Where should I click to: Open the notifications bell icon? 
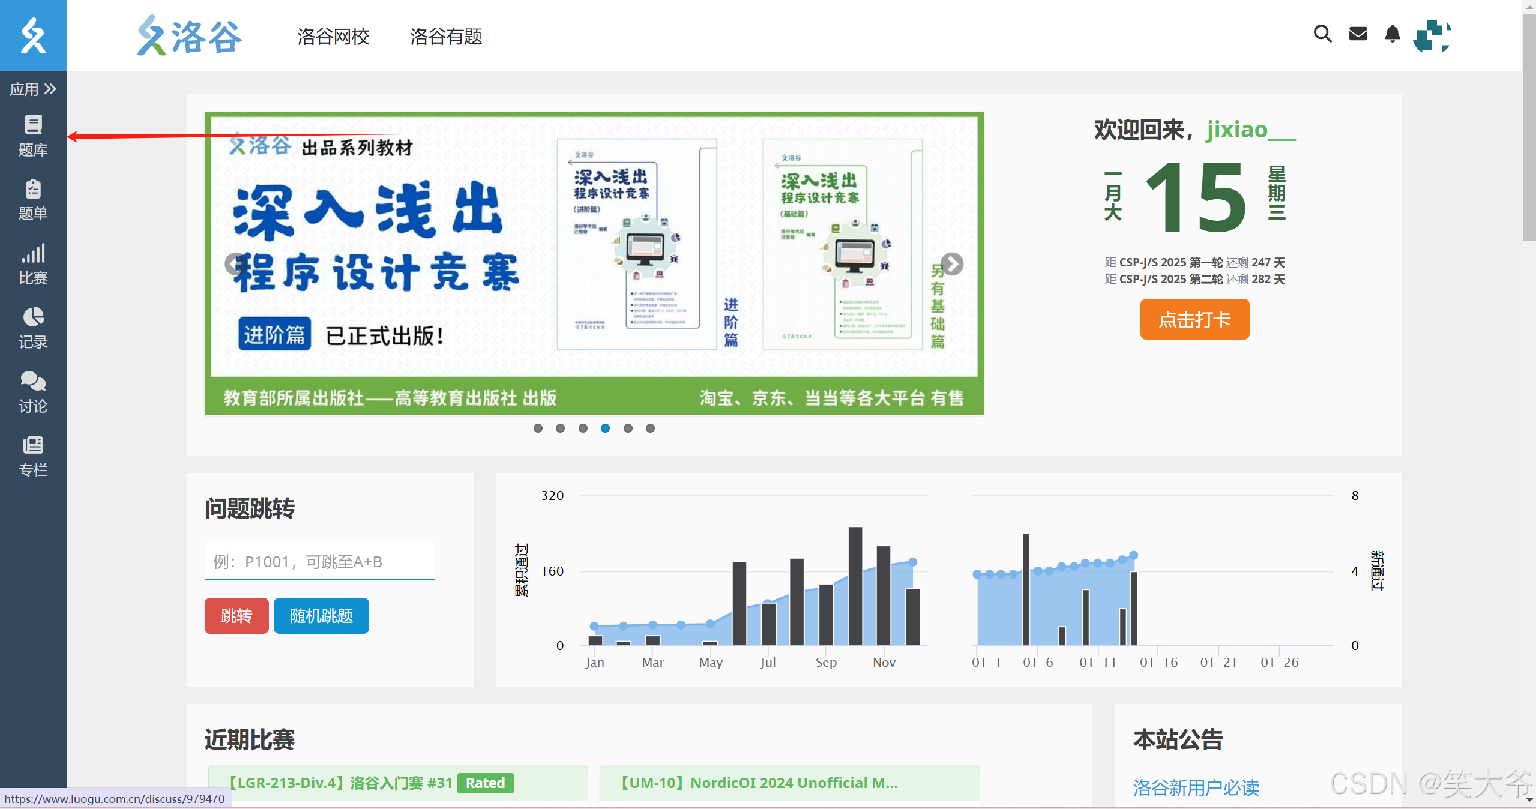pyautogui.click(x=1392, y=34)
